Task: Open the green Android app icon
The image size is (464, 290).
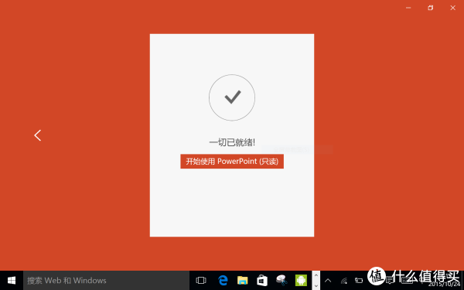Action: click(x=301, y=280)
